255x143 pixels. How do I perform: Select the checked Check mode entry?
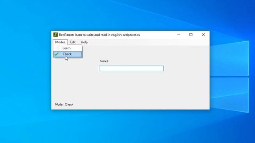tap(68, 54)
